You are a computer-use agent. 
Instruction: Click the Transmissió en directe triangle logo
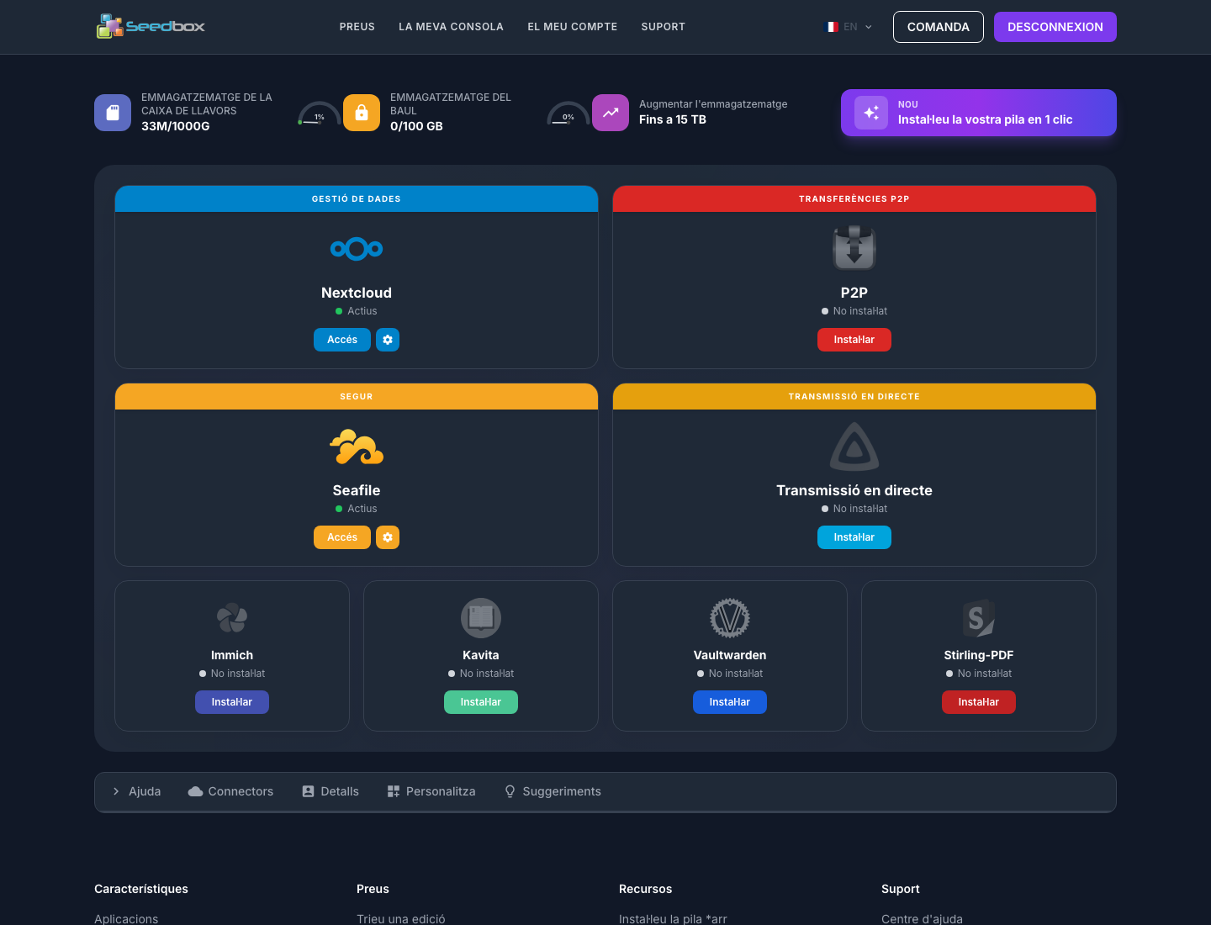click(854, 447)
